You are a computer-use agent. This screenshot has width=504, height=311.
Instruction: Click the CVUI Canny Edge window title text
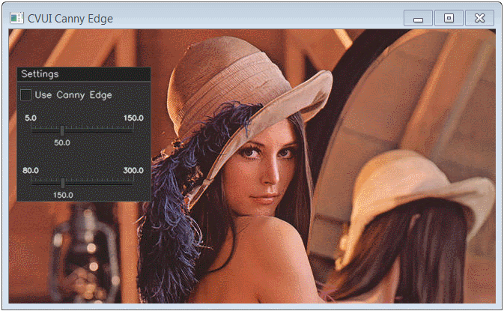point(70,19)
